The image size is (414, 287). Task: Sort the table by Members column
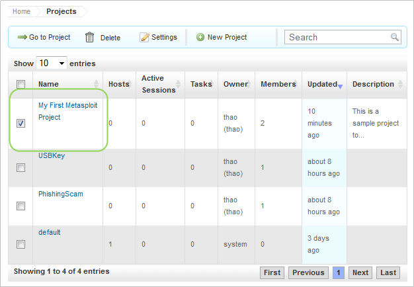pyautogui.click(x=278, y=85)
